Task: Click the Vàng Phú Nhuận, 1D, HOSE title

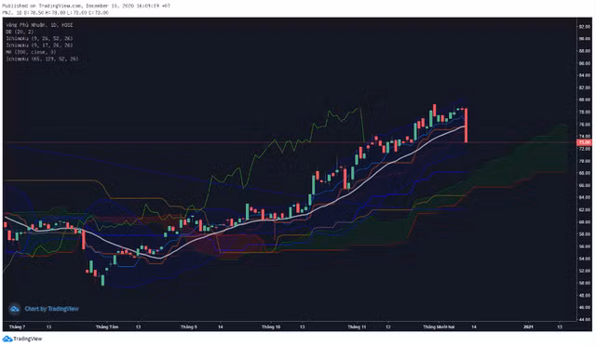Action: [39, 25]
